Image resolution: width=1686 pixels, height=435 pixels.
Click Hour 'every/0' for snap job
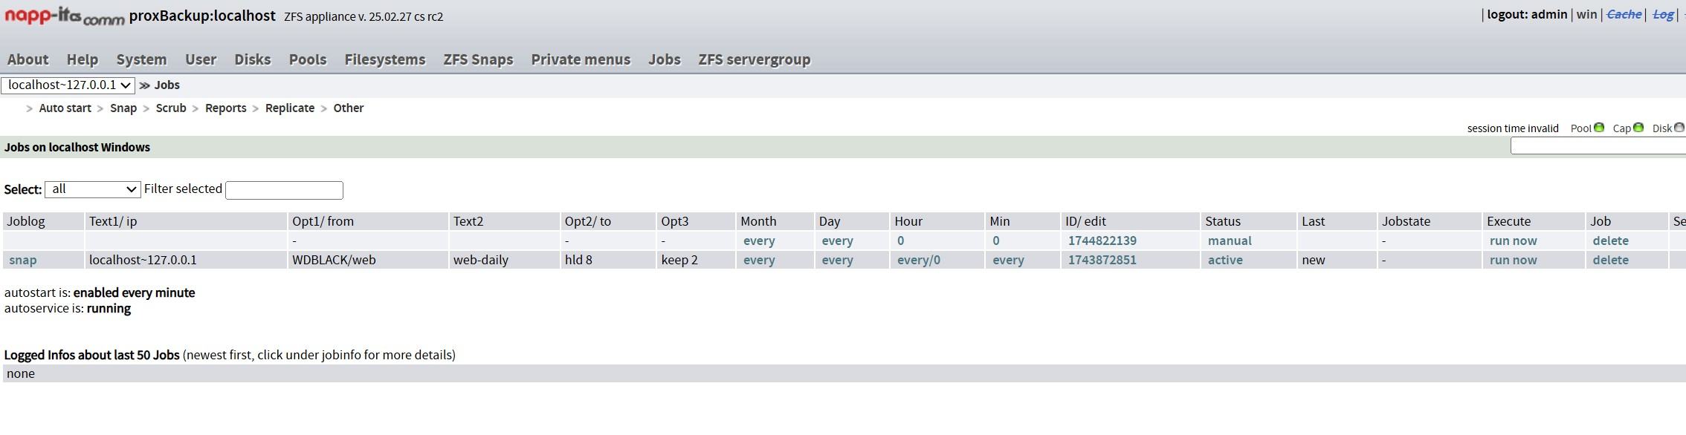919,261
